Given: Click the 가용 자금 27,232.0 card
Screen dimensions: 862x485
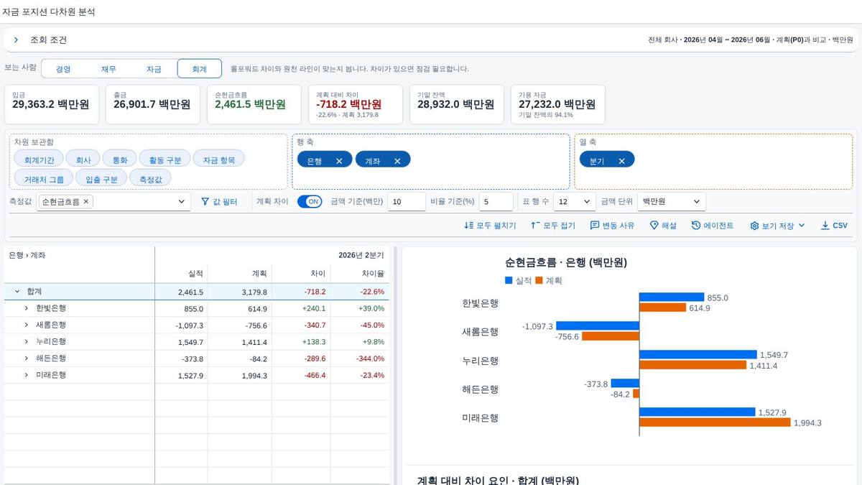Looking at the screenshot, I should (x=558, y=104).
